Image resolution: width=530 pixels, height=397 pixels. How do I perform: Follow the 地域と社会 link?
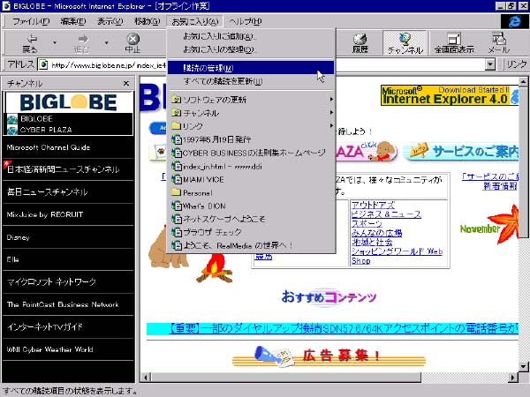point(372,242)
